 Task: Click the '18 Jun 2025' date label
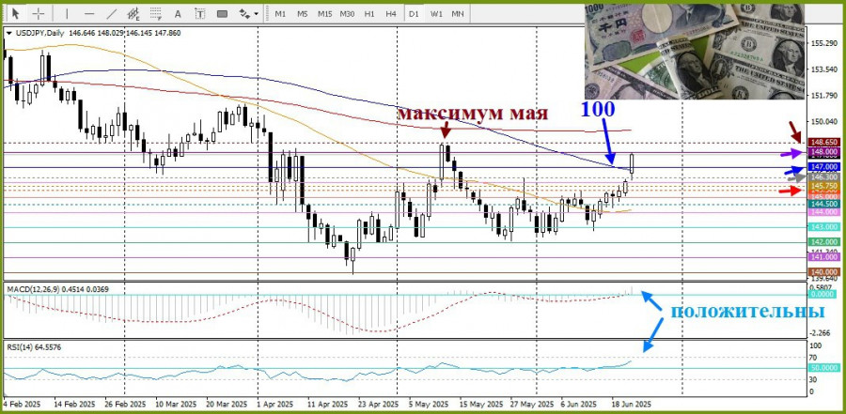(634, 404)
